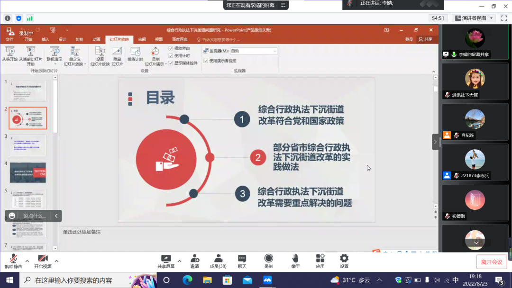
Task: Open the 聊天 chat icon
Action: point(242,259)
